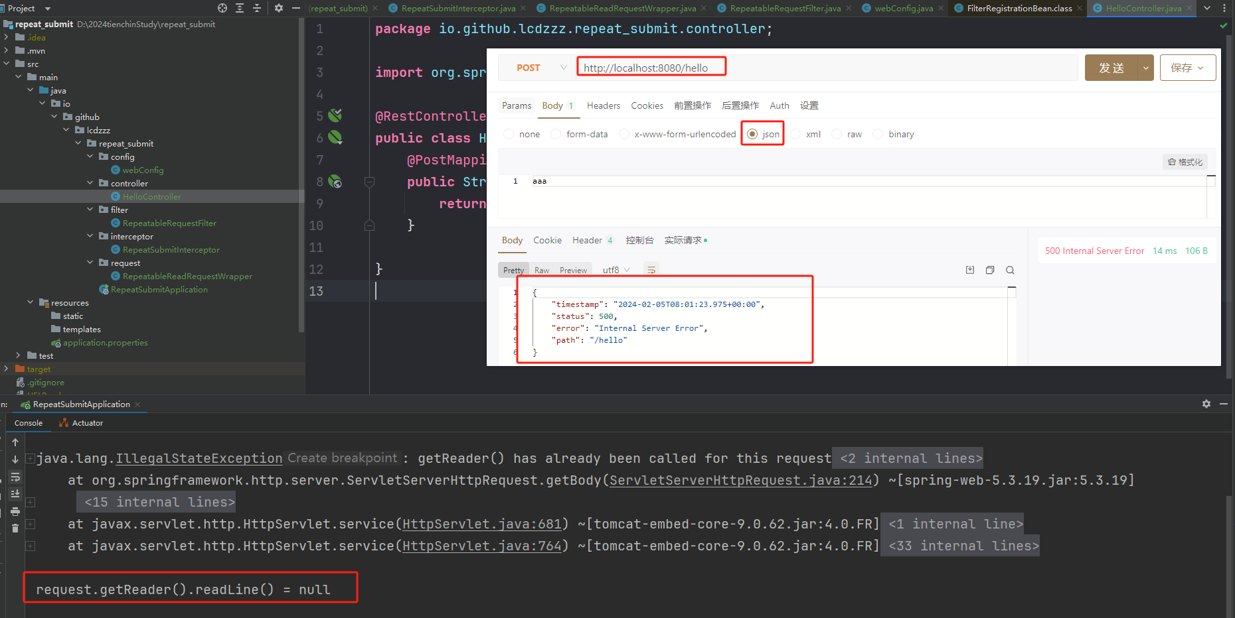Expand the target folder in tree

coord(7,369)
